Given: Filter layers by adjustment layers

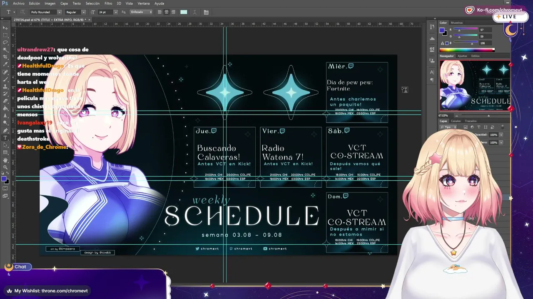Looking at the screenshot, I should click(472, 127).
